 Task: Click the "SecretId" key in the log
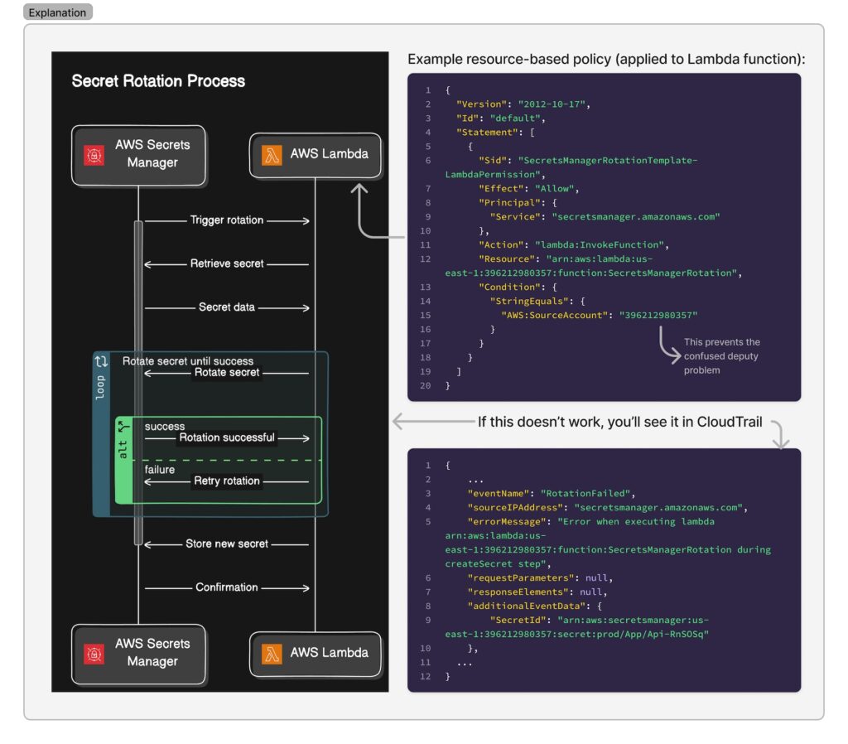coord(518,621)
